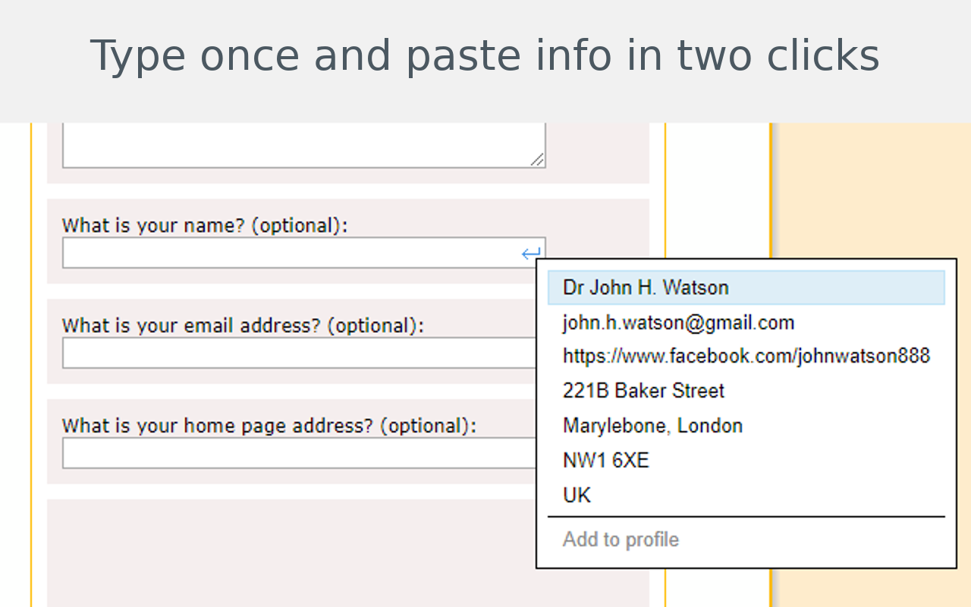Viewport: 971px width, 607px height.
Task: Focus the email address input field
Action: (x=299, y=353)
